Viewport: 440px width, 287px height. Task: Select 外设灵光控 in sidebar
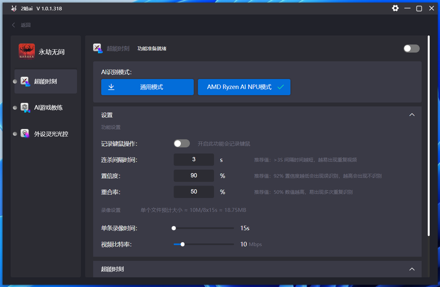(x=46, y=134)
